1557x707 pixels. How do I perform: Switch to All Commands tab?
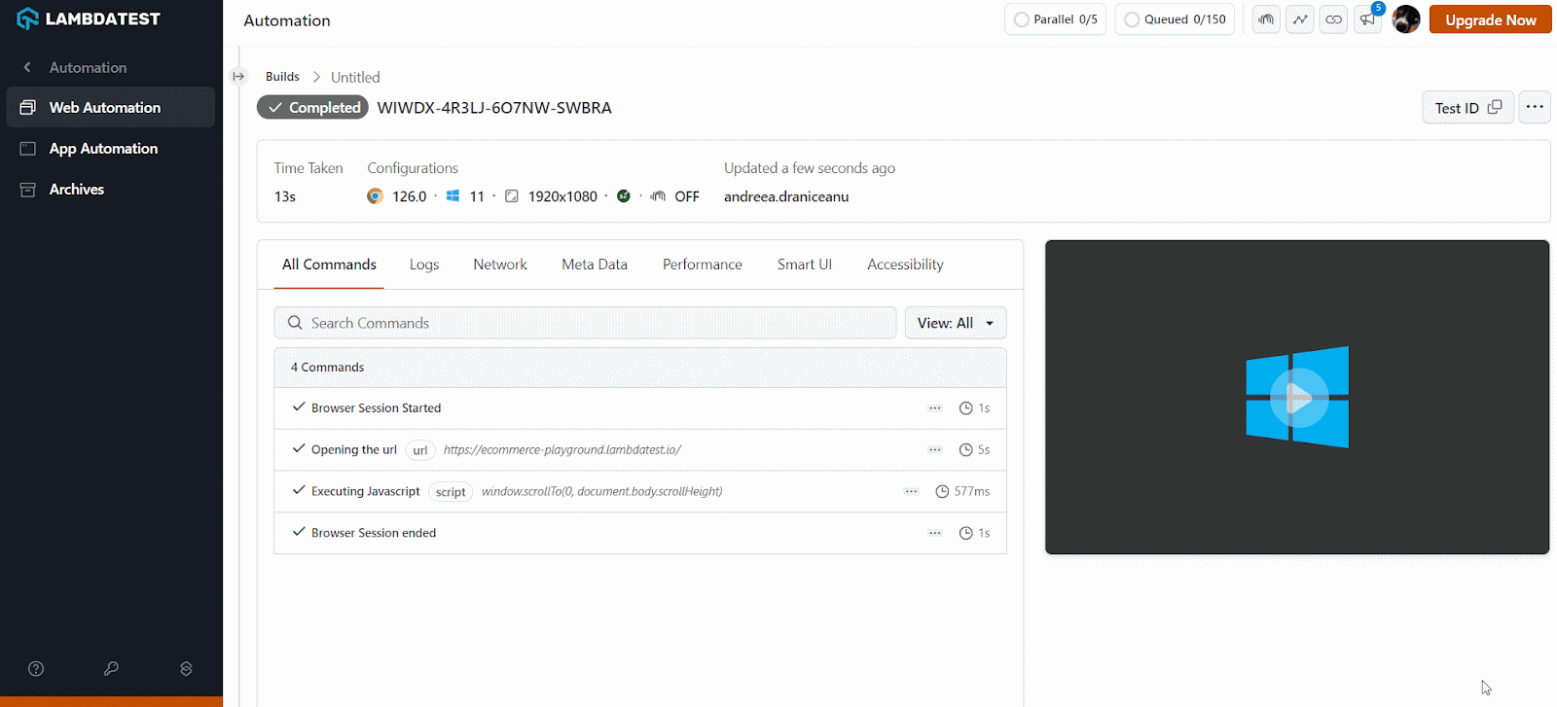click(329, 265)
